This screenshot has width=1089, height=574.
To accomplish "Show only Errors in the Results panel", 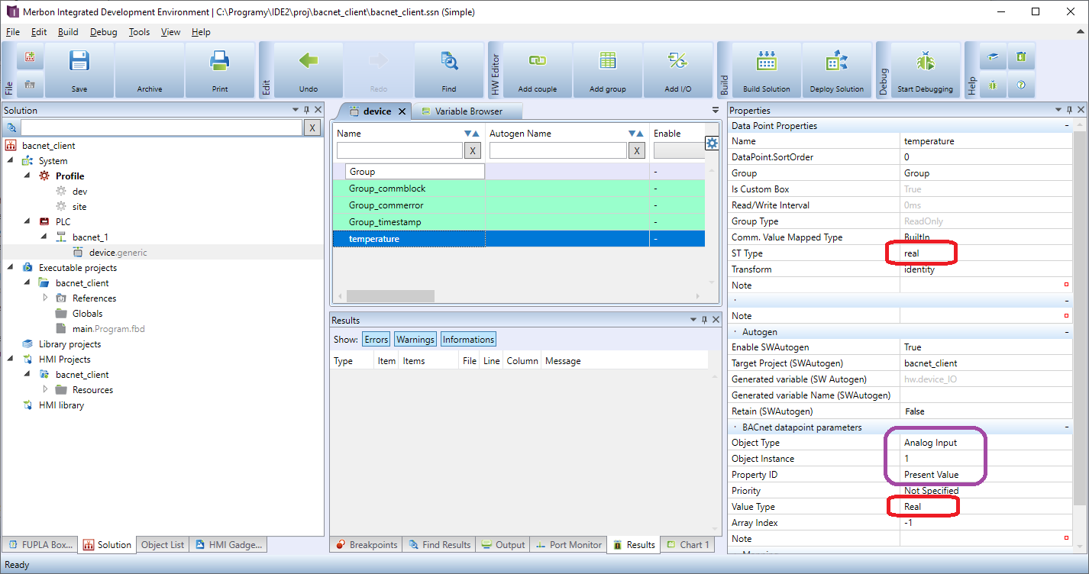I will click(x=376, y=339).
